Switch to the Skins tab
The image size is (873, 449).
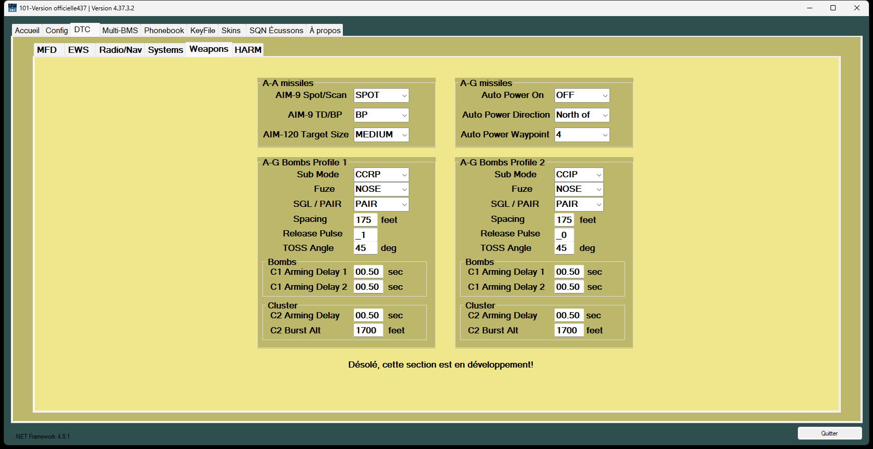tap(231, 31)
